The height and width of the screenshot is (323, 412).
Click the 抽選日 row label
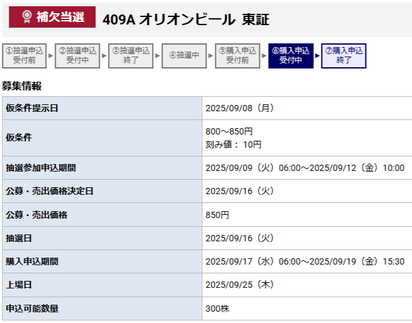[19, 238]
